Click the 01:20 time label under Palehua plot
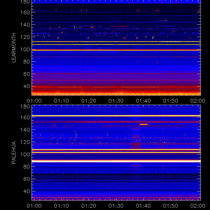This screenshot has width=210, height=210. (89, 206)
